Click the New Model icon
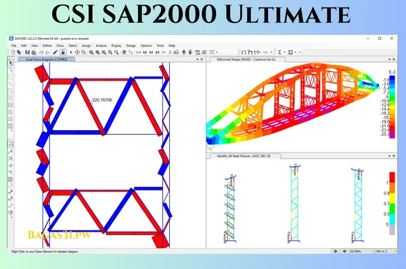Image resolution: width=406 pixels, height=269 pixels. 13,52
